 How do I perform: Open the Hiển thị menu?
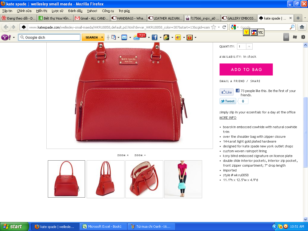(42, 11)
